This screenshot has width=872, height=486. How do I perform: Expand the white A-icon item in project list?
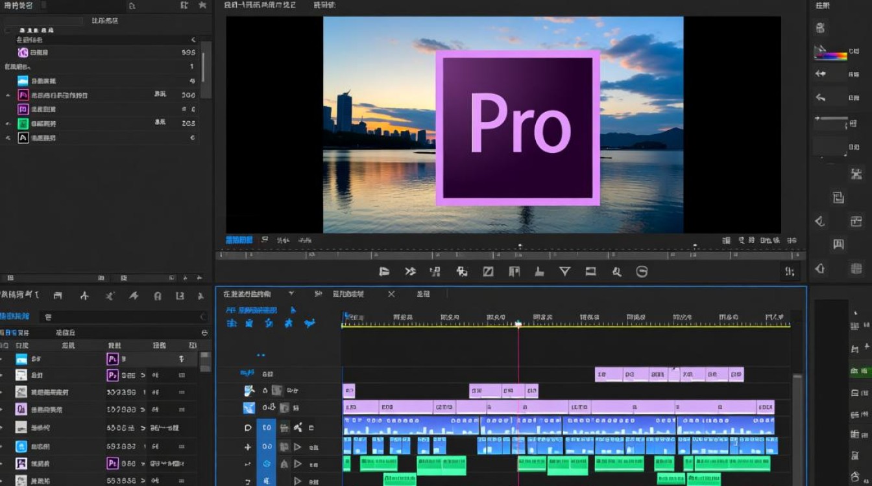8,138
